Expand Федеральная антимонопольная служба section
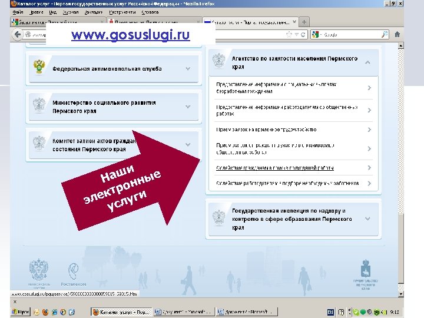424x318 pixels. (x=188, y=69)
